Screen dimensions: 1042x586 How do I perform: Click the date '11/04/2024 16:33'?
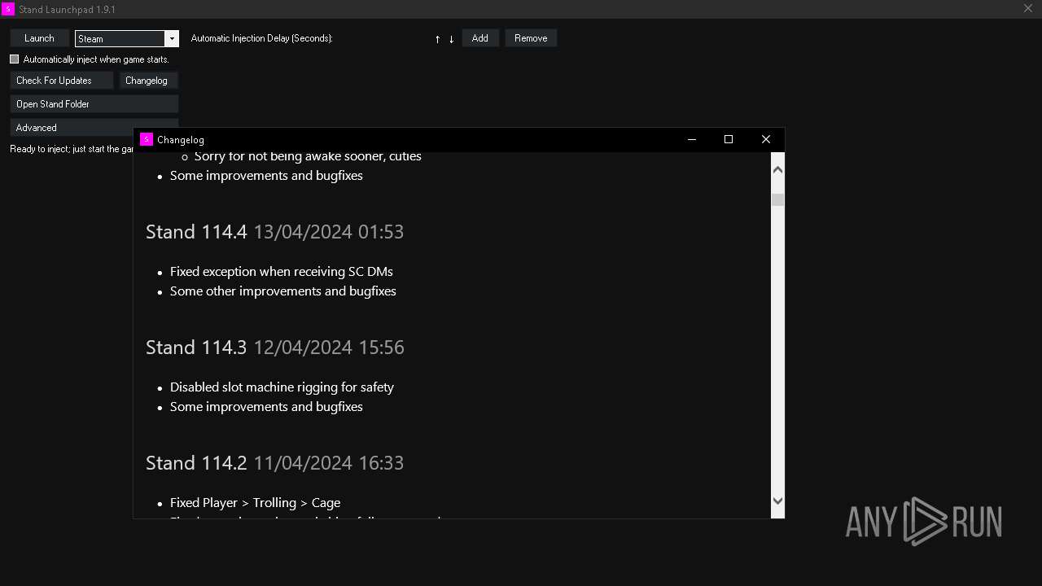pyautogui.click(x=329, y=463)
